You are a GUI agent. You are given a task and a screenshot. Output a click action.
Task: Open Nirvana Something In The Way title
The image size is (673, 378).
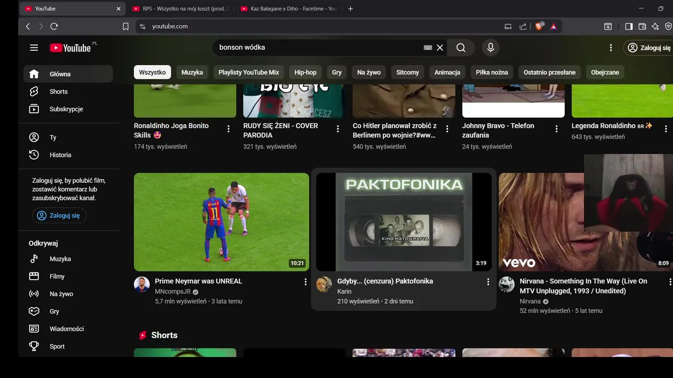[584, 286]
